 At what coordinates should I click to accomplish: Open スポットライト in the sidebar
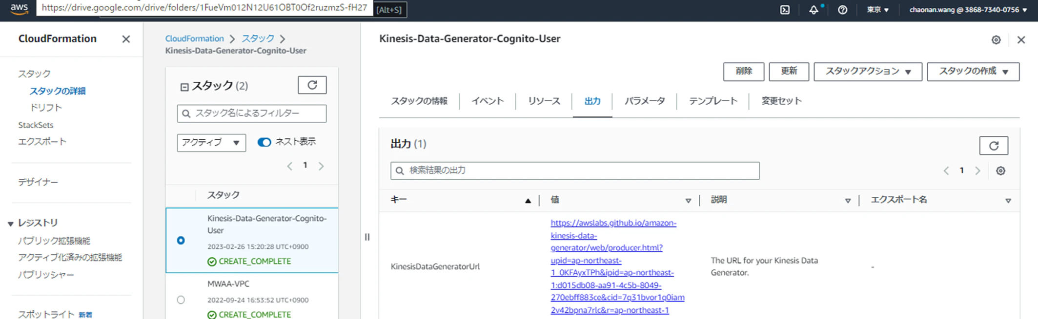[46, 314]
